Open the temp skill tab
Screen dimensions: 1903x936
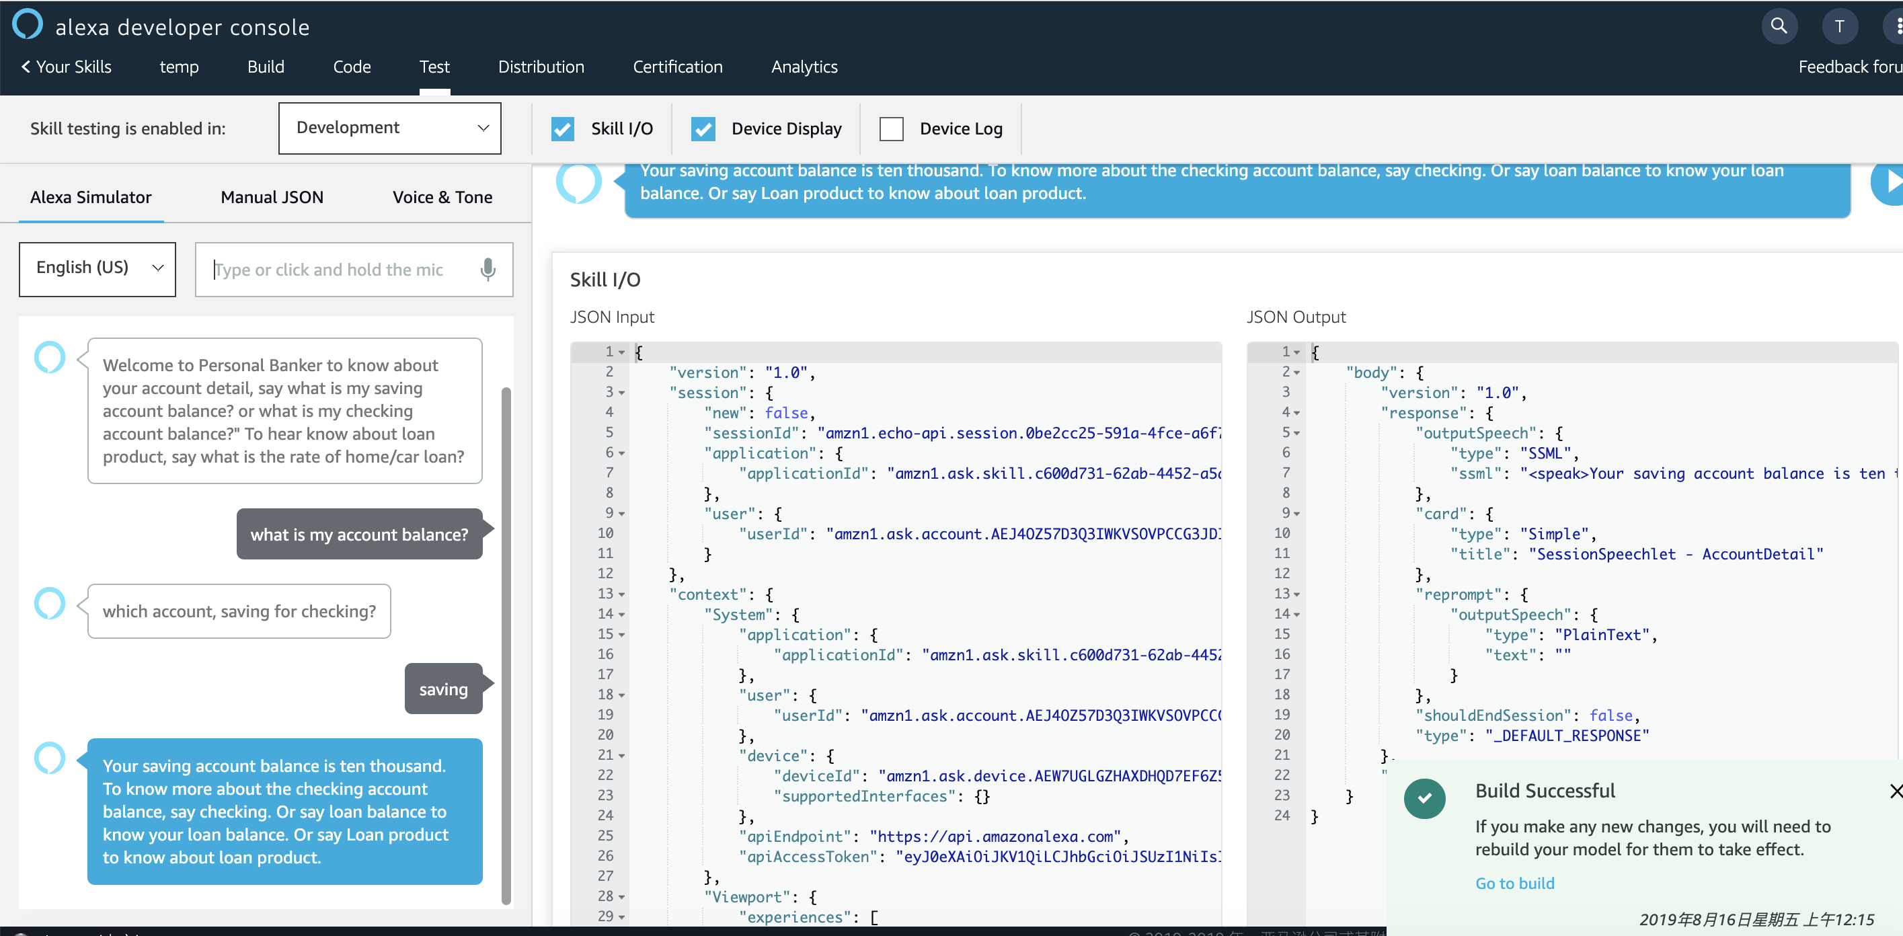tap(179, 67)
